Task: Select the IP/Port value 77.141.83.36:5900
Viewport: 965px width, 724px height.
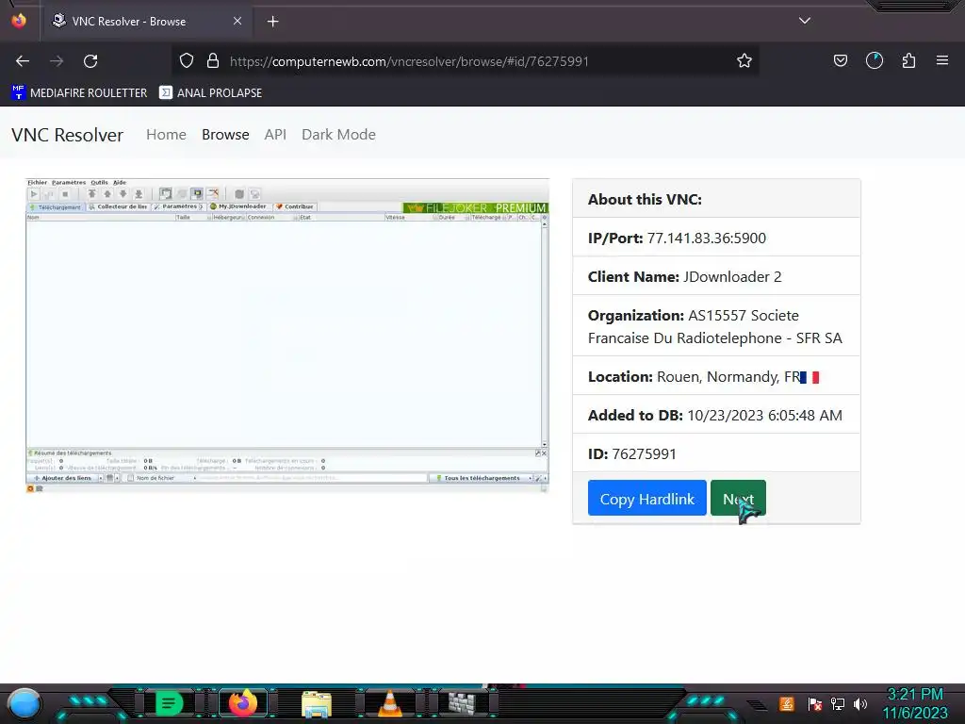Action: [x=707, y=239]
